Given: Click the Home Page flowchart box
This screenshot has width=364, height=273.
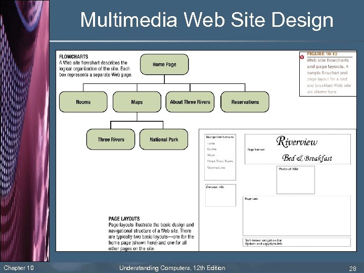Looking at the screenshot, I should point(164,64).
